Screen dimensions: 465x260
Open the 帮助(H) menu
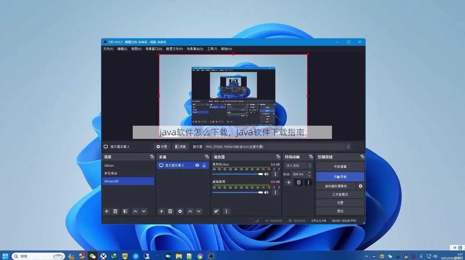226,49
